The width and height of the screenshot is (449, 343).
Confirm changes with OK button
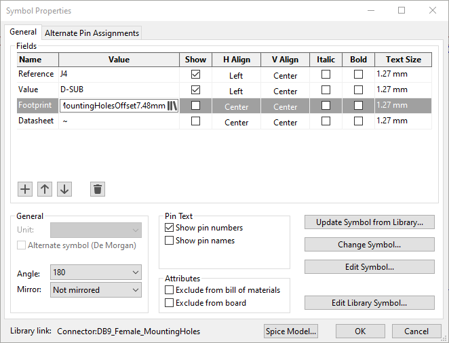click(x=360, y=331)
